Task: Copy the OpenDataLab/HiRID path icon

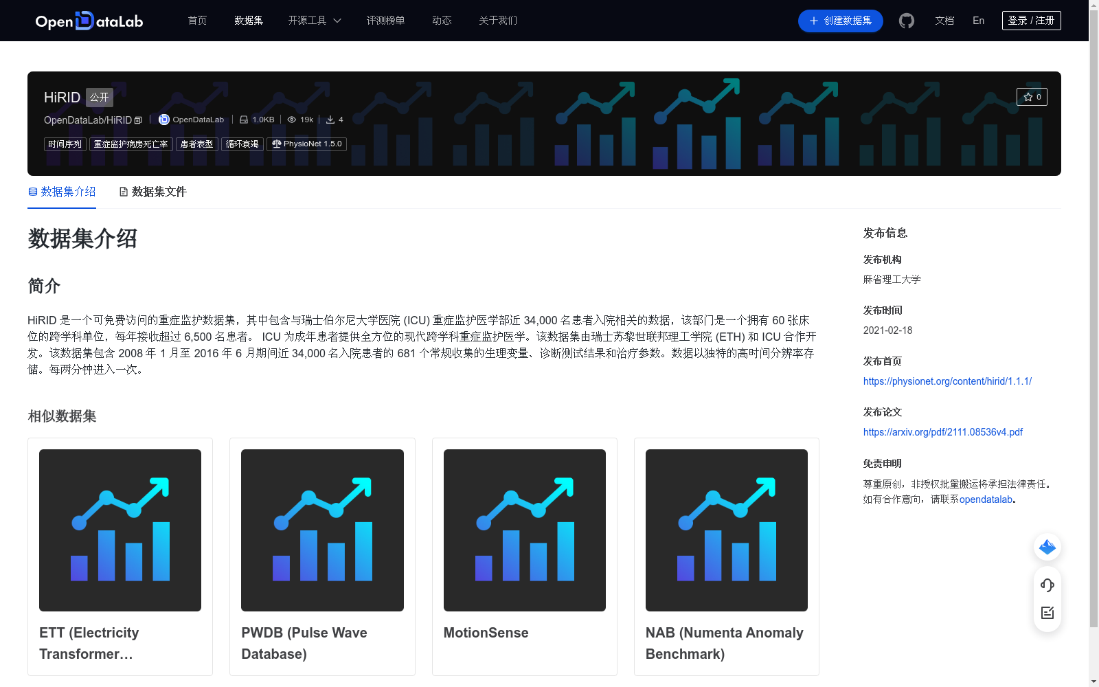Action: click(138, 120)
